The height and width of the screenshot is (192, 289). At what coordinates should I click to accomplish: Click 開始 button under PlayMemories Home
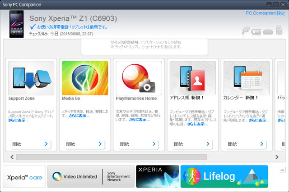[139, 144]
